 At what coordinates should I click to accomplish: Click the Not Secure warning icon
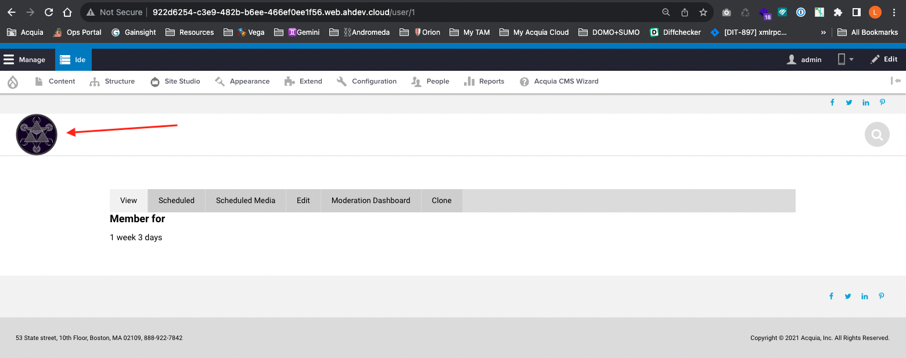[91, 12]
